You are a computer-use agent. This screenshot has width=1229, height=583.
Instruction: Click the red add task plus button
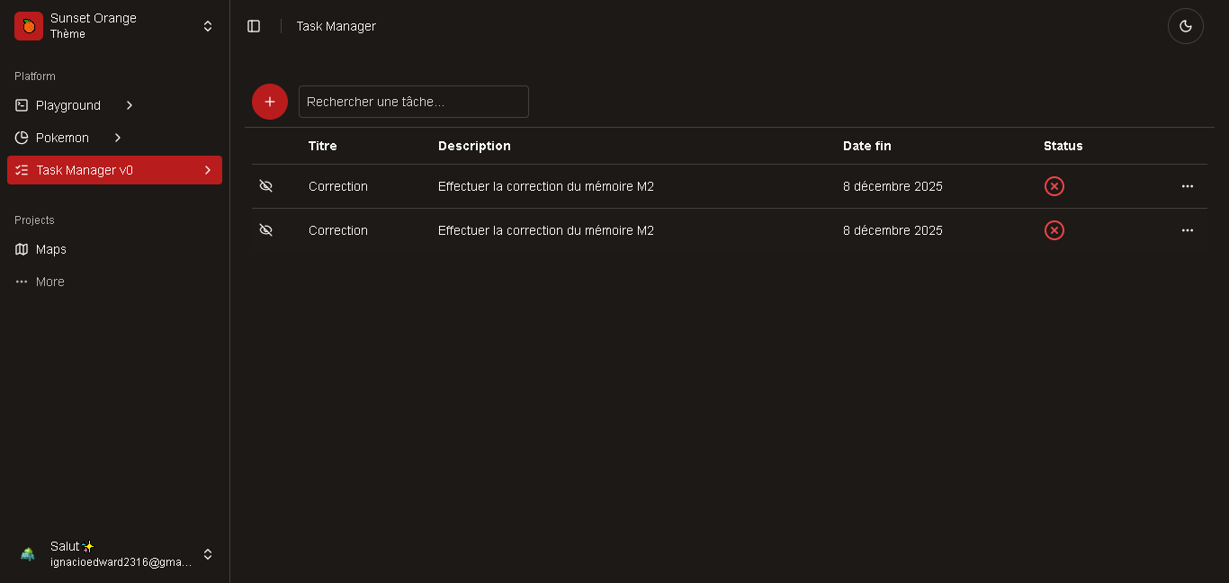click(x=270, y=102)
